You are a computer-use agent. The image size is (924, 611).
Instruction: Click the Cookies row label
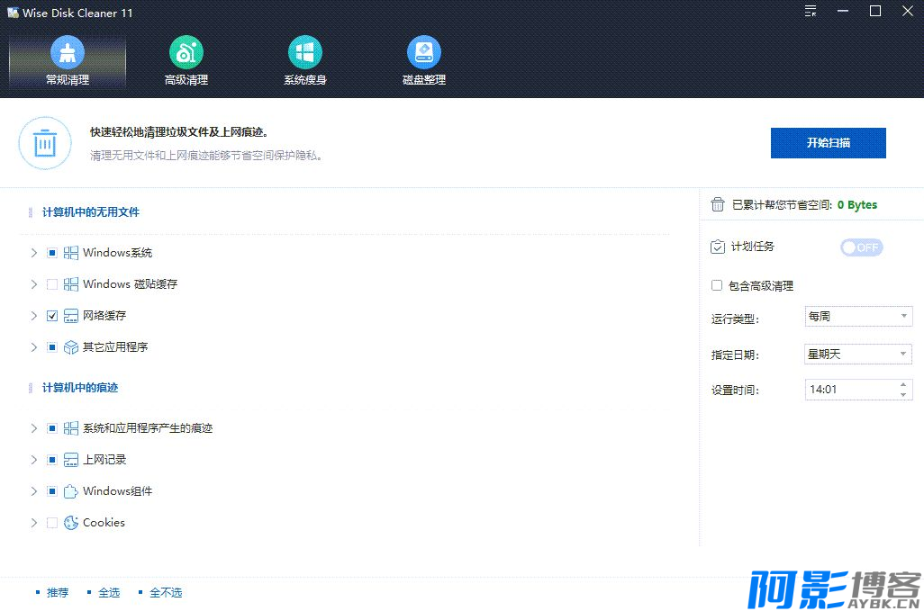(x=104, y=523)
